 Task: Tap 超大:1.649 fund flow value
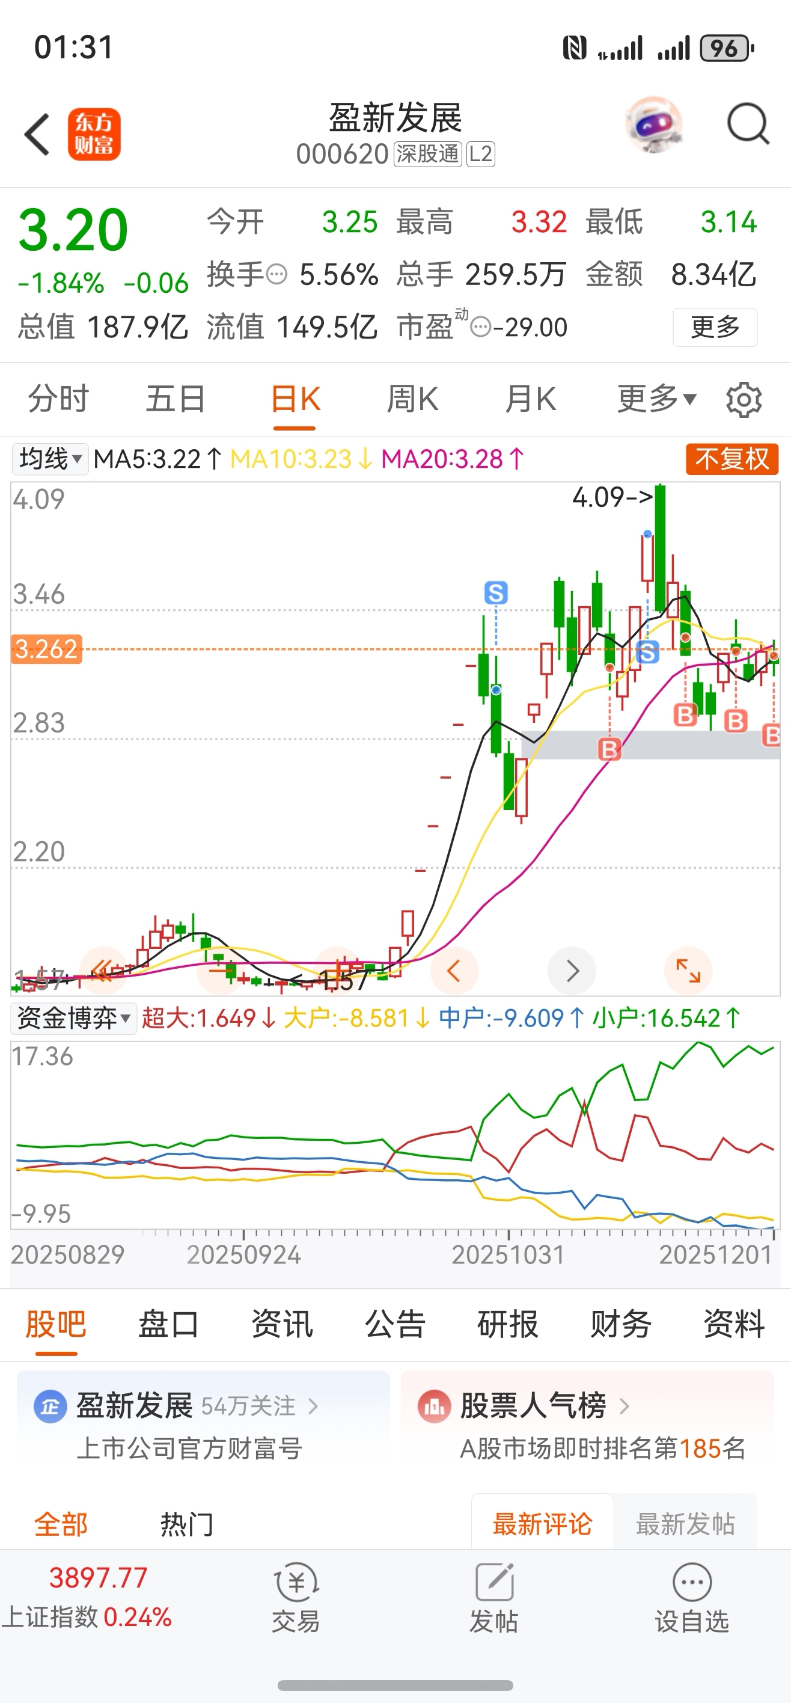click(209, 1018)
